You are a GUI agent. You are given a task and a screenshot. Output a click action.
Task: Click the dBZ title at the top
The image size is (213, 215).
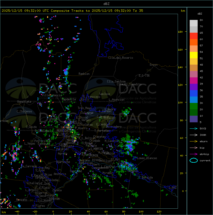tap(106, 4)
